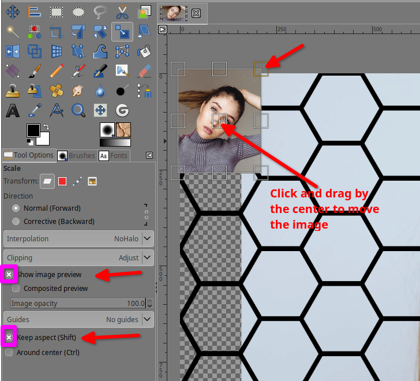The height and width of the screenshot is (381, 420).
Task: Select Normal (Forward) direction
Action: (x=16, y=208)
